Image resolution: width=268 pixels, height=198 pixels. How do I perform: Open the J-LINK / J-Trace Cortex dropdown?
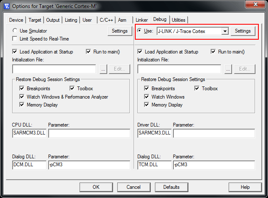pos(225,31)
